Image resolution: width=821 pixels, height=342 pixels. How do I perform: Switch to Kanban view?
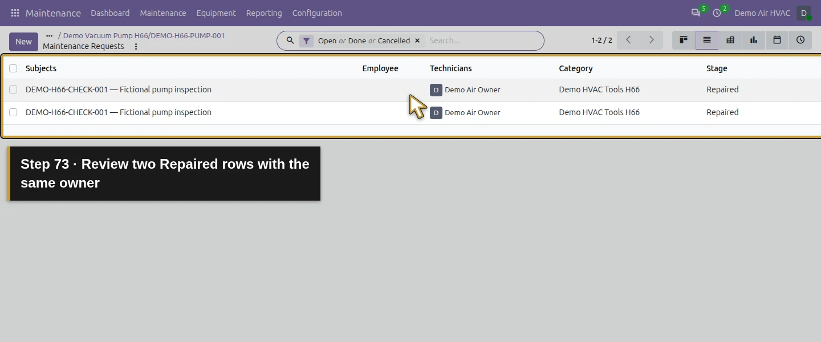coord(684,40)
